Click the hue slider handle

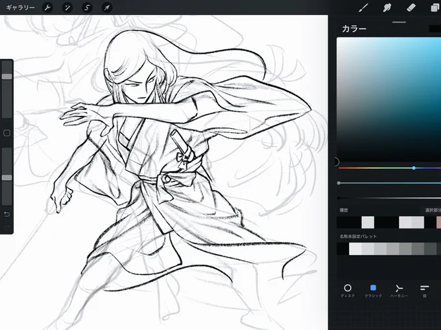(414, 168)
